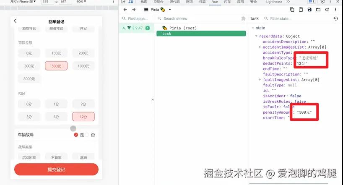Screen dimensions: 343x185
Task: Select the 1分 deduction option
Action: (x=56, y=104)
